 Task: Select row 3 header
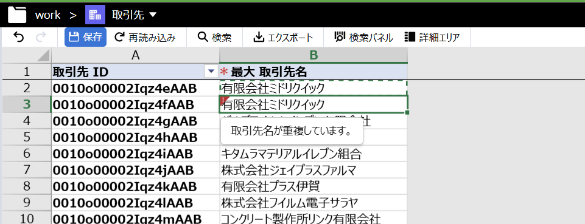coord(27,104)
